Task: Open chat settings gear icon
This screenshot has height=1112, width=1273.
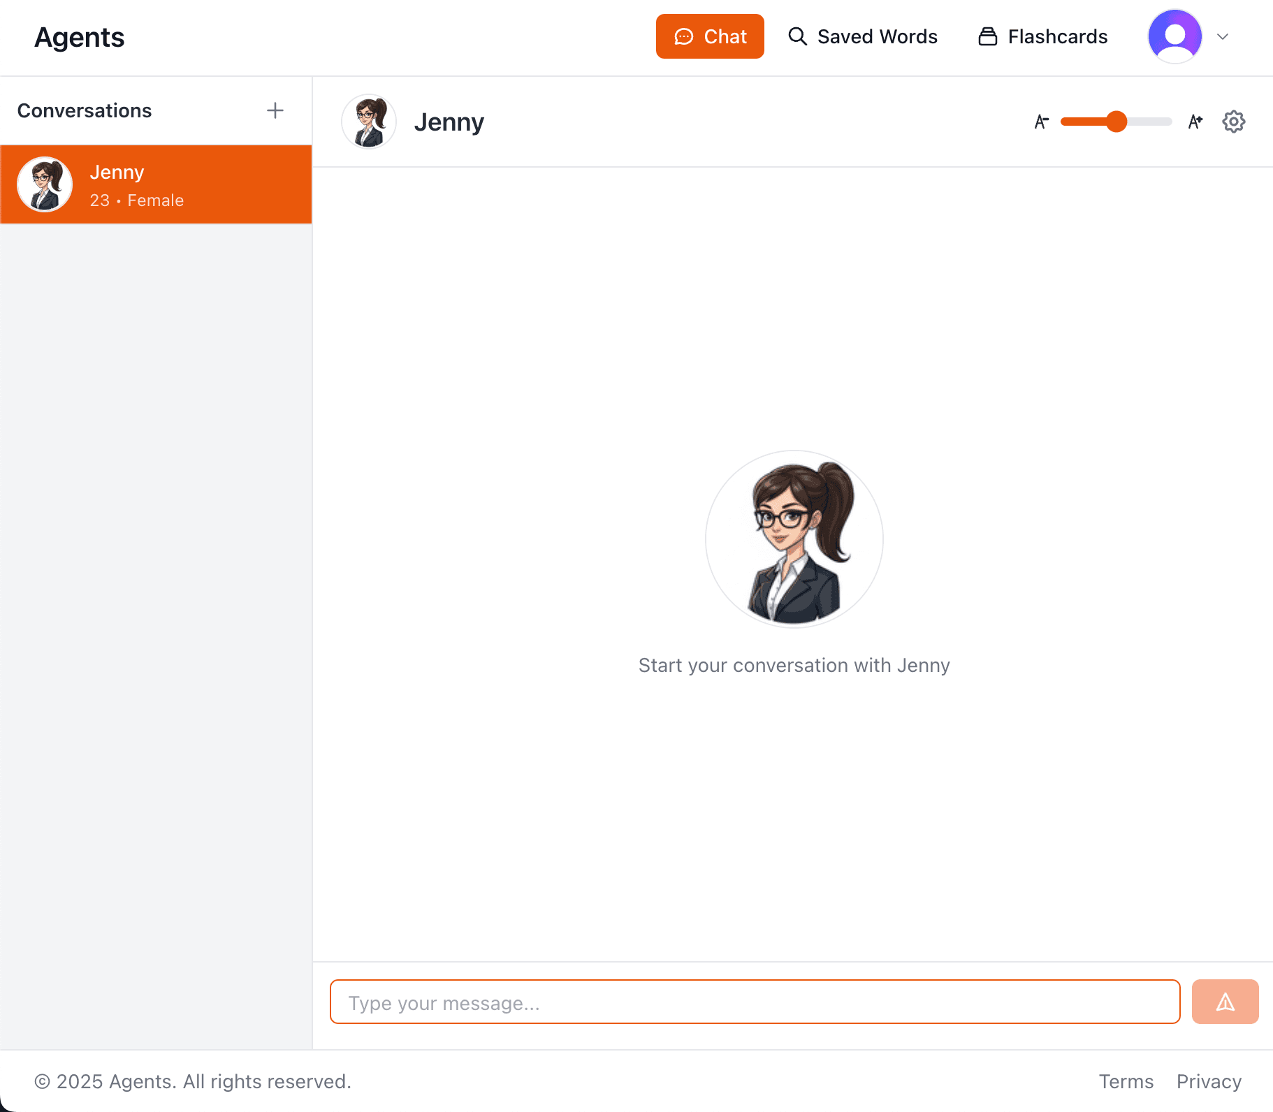Action: (1233, 122)
